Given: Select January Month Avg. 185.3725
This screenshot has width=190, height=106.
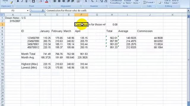Looking at the screenshot, I should pyautogui.click(x=45, y=57).
